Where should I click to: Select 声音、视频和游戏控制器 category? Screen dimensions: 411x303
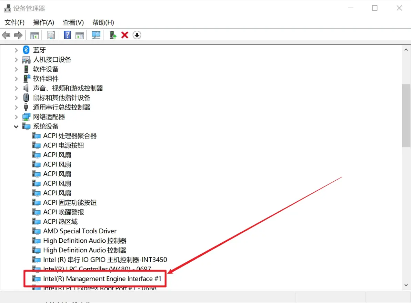click(68, 88)
